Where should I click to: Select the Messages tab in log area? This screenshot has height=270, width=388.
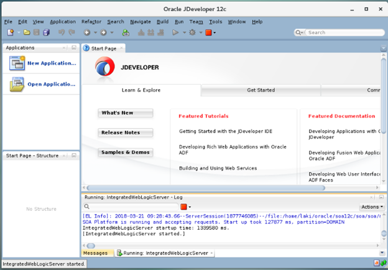pos(95,253)
